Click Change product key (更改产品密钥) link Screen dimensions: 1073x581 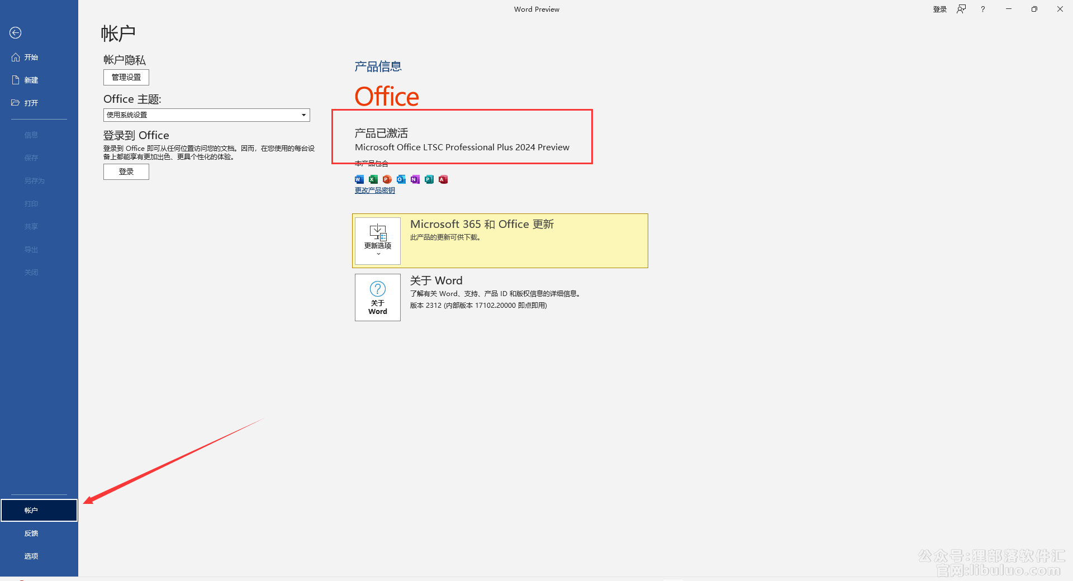click(375, 191)
